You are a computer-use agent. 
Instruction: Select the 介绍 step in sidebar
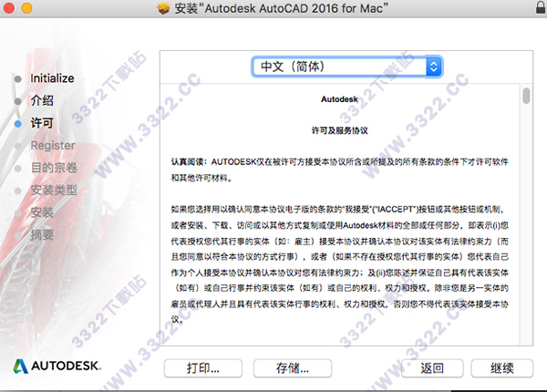(42, 100)
